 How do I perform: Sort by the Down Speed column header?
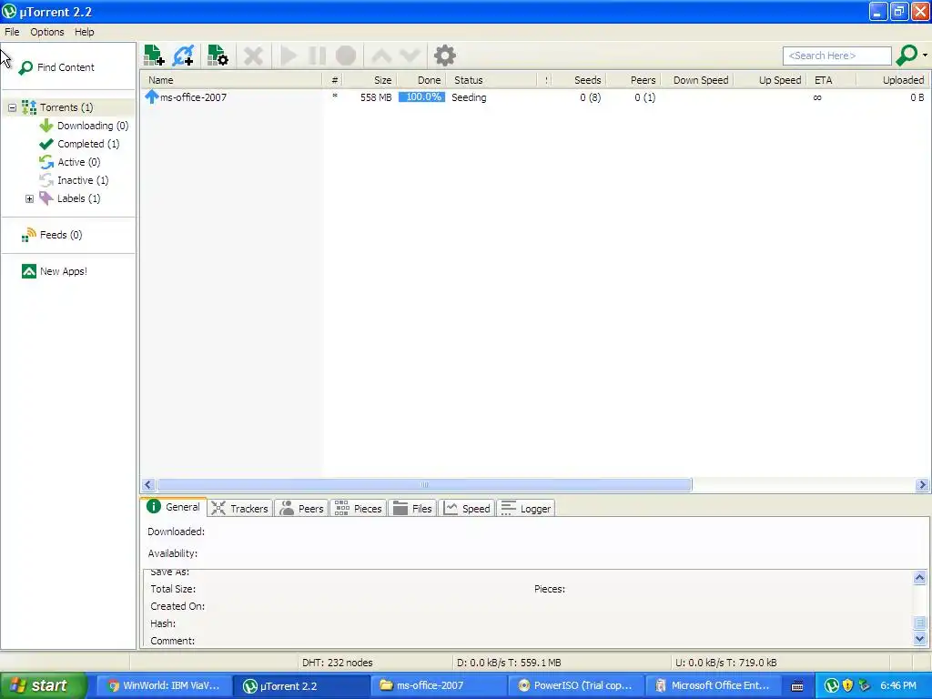(697, 80)
